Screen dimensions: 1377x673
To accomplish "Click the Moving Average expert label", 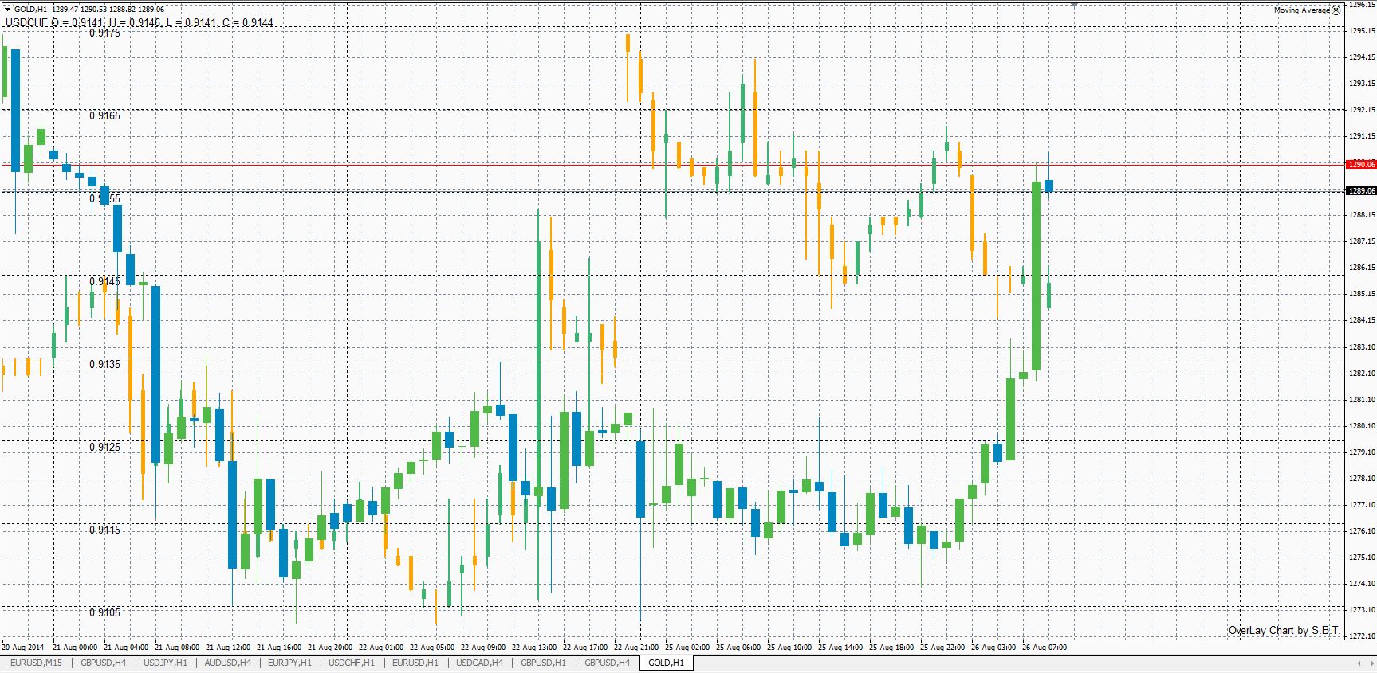I will tap(1301, 10).
